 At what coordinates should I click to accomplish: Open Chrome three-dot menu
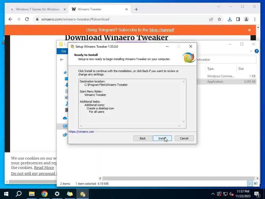pyautogui.click(x=255, y=19)
